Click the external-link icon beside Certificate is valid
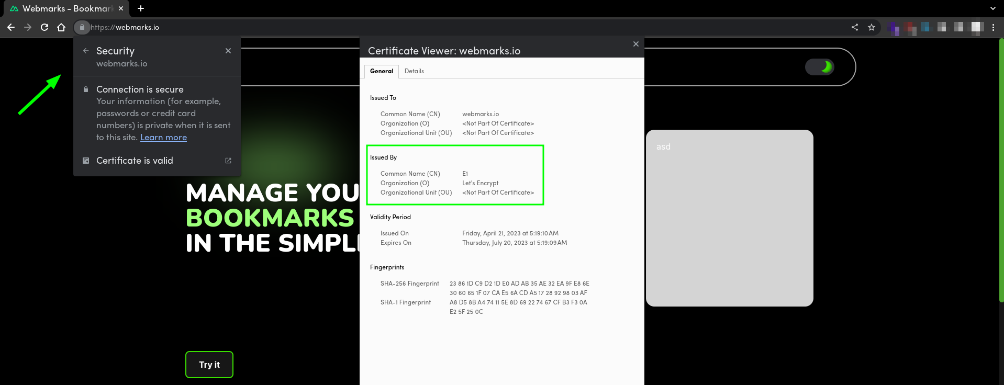The width and height of the screenshot is (1004, 385). point(228,161)
